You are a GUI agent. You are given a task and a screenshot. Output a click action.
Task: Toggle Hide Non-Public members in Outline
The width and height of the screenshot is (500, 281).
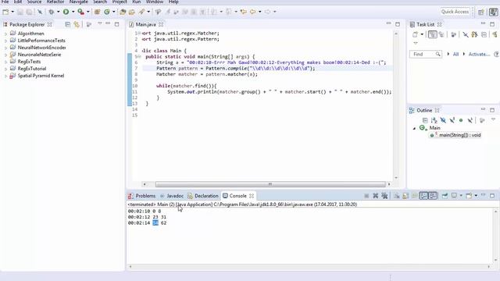(461, 120)
